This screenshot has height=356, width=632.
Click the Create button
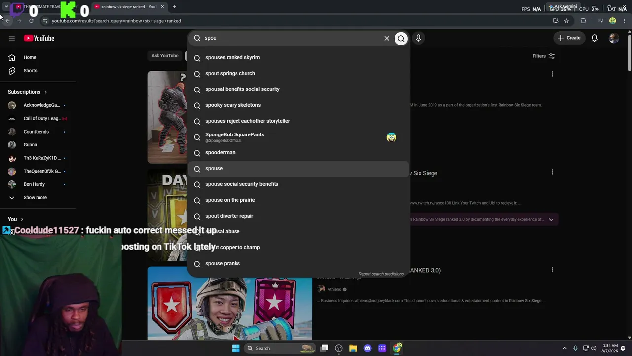click(569, 38)
